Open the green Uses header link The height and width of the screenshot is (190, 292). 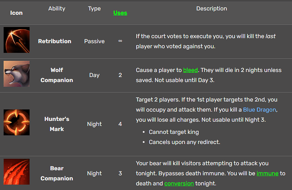[120, 13]
